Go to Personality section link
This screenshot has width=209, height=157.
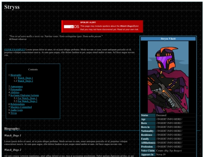click(x=16, y=90)
